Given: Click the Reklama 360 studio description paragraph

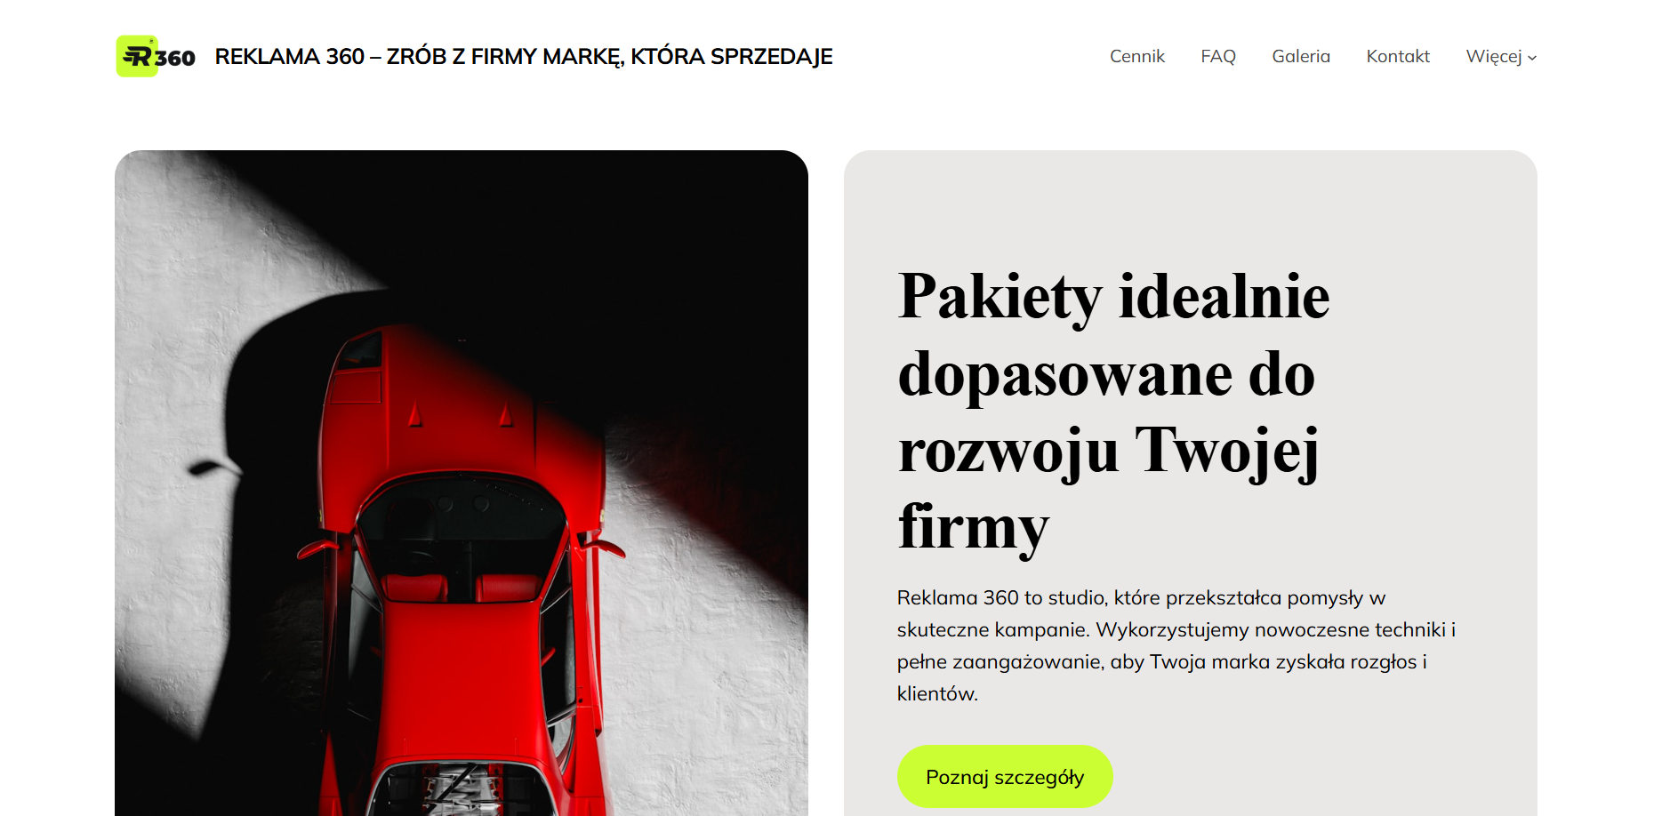Looking at the screenshot, I should pos(1176,645).
